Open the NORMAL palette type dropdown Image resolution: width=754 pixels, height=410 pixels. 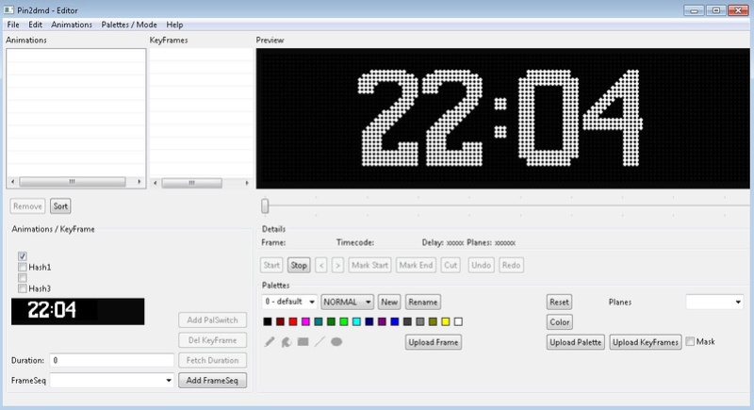click(347, 302)
